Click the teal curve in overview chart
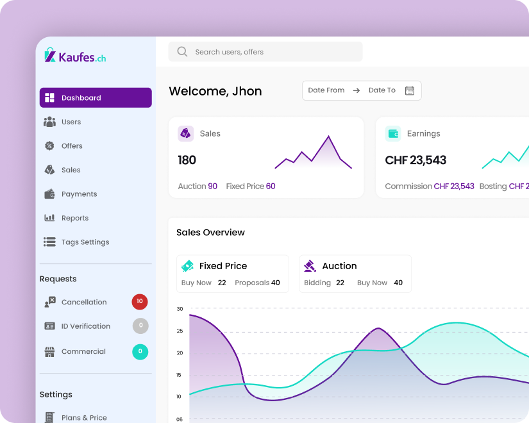 coord(457,323)
